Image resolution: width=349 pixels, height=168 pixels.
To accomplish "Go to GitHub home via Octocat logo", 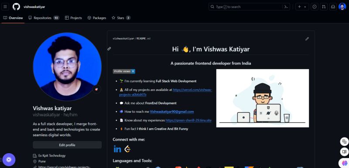I will pos(16,7).
